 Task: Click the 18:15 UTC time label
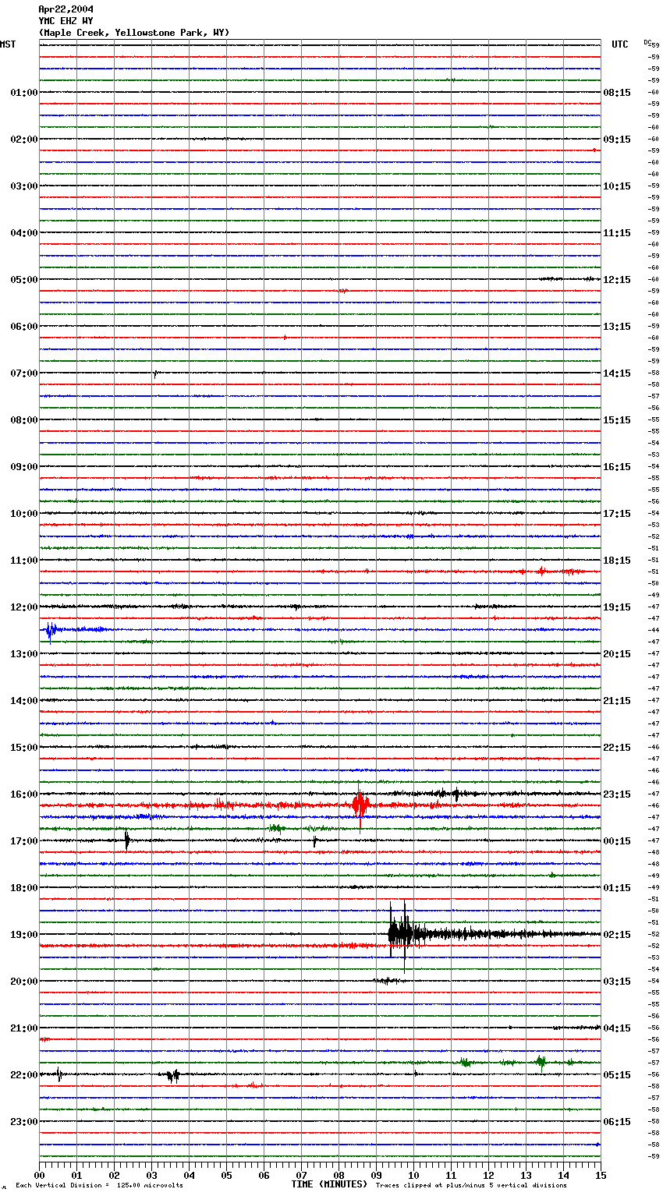point(617,561)
